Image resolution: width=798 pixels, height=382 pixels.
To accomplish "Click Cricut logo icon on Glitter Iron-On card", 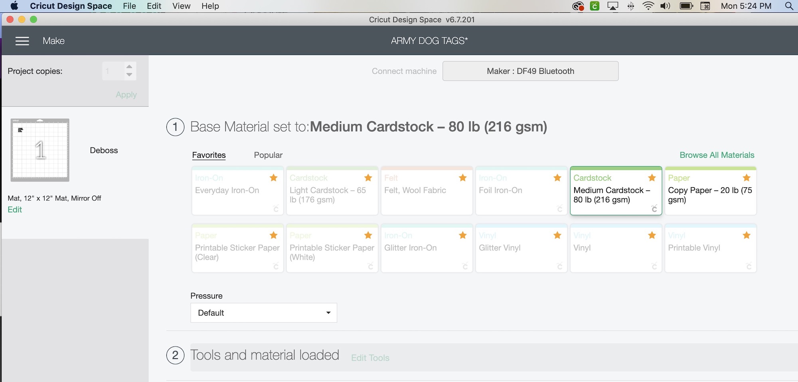I will click(x=465, y=266).
